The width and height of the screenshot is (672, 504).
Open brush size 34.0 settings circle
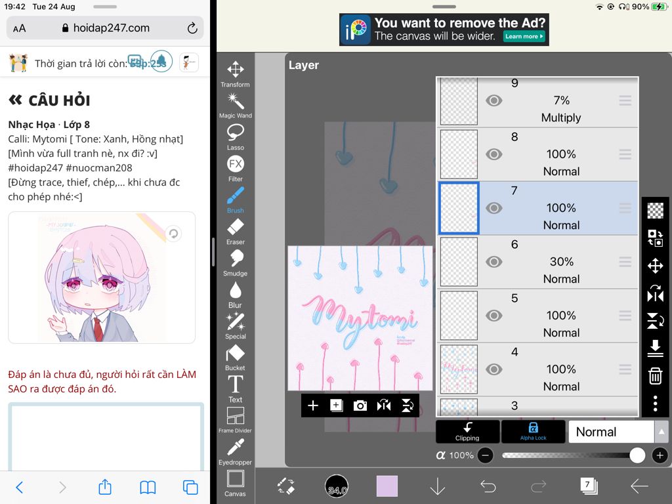pos(337,486)
